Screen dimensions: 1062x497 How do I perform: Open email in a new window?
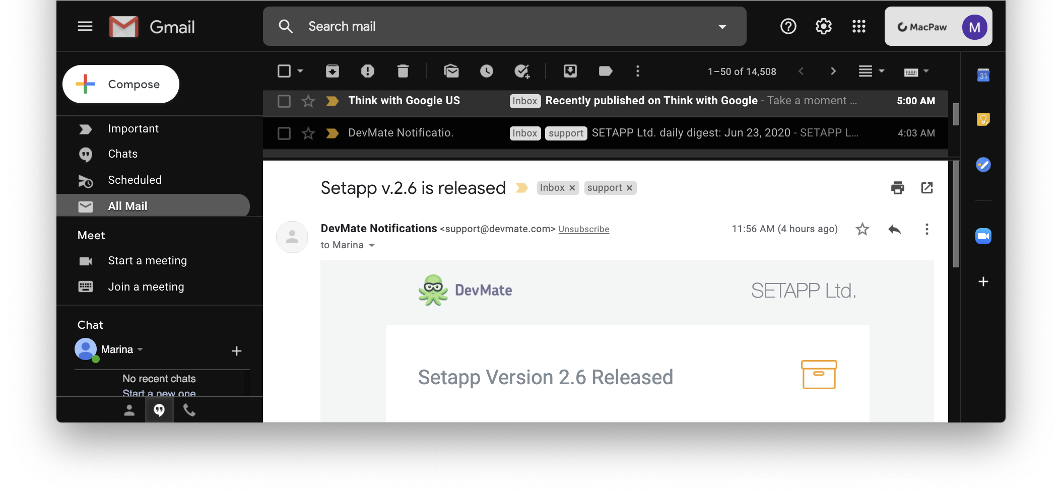click(x=926, y=188)
